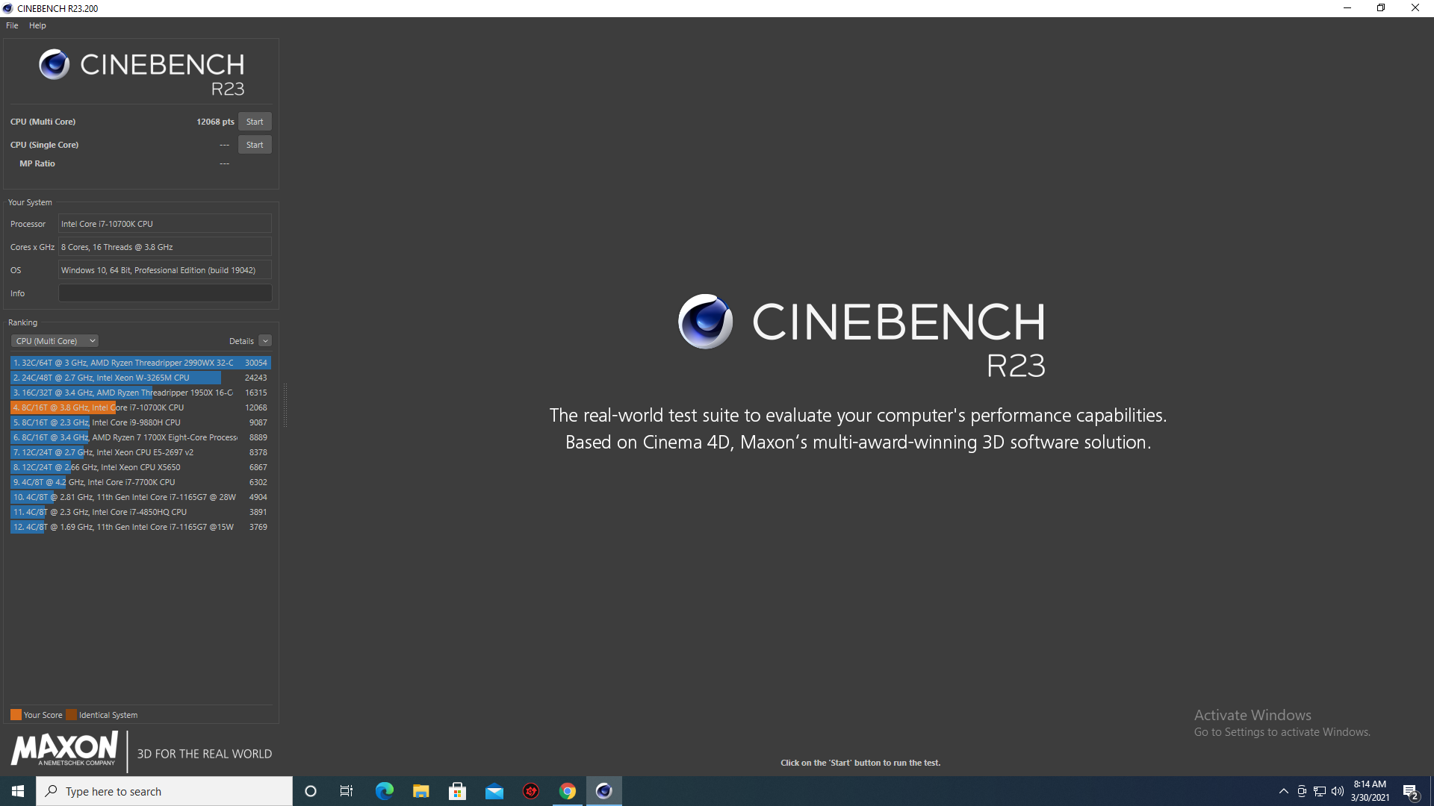Image resolution: width=1434 pixels, height=806 pixels.
Task: Click the Processor field Intel Core i7-10700K
Action: (x=165, y=224)
